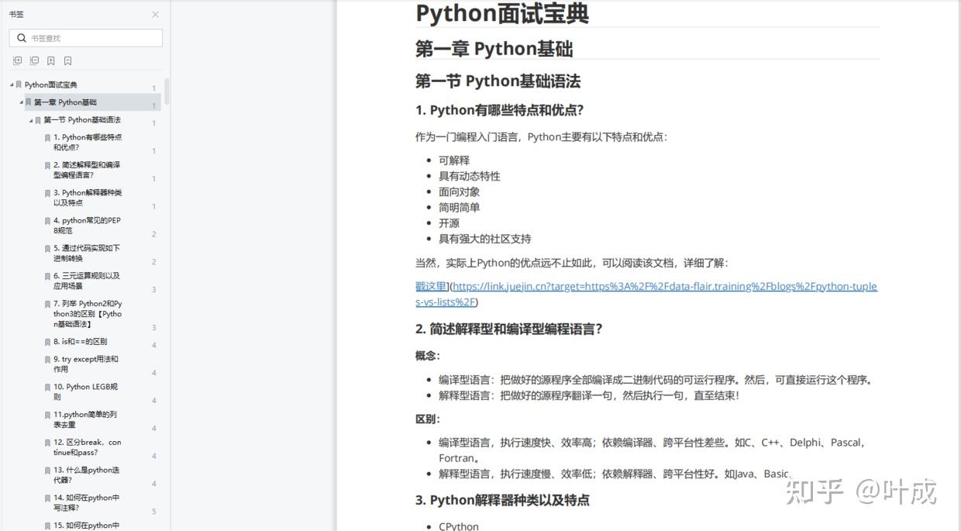Select bookmark 12. 区分break, continue和pass
Viewport: 961px width, 531px height.
point(85,447)
